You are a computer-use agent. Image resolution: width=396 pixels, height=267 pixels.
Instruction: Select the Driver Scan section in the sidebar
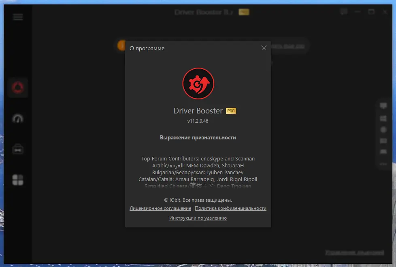pos(17,88)
